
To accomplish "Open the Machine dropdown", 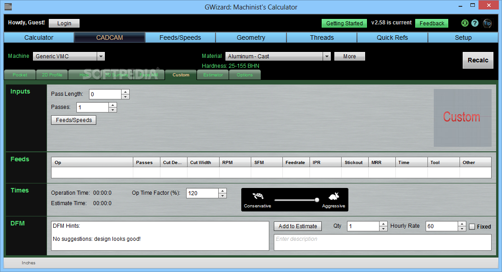I will [101, 56].
